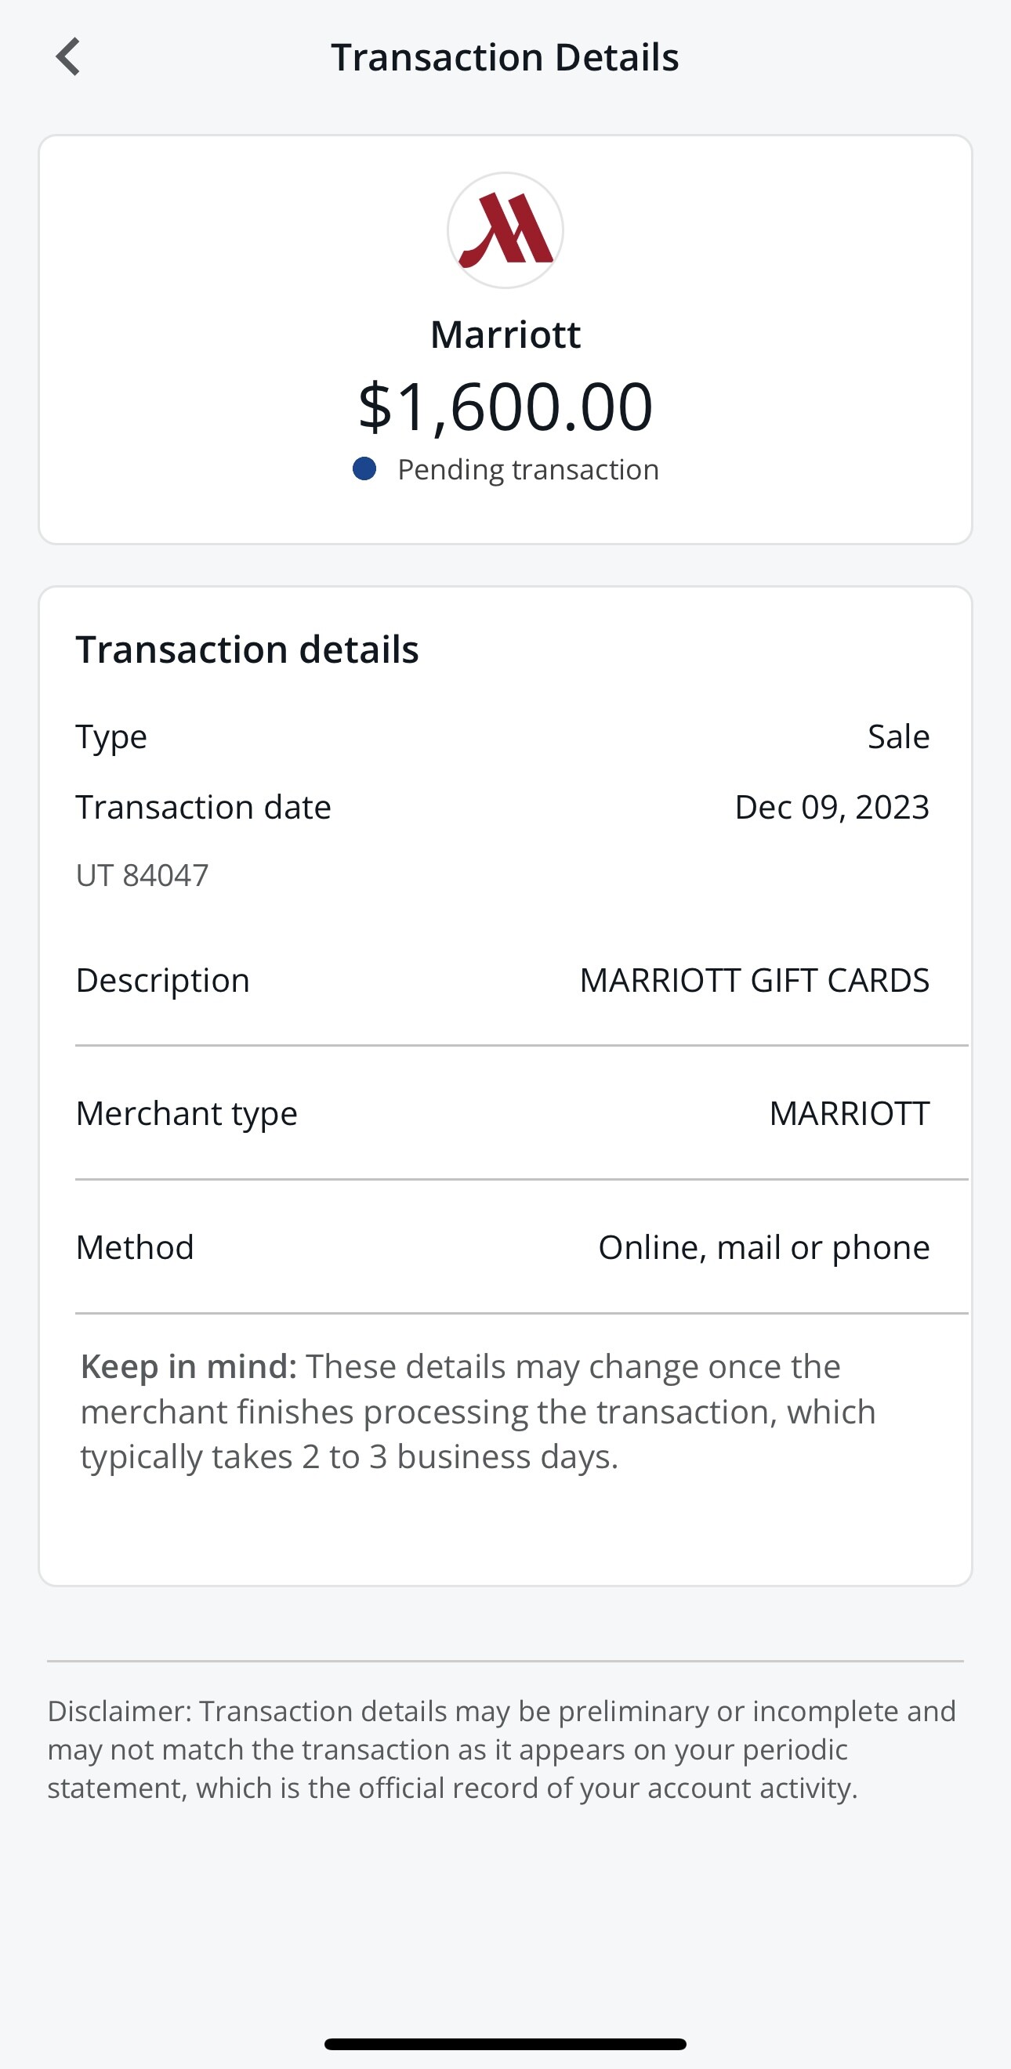Tap the MARRIOTT merchant type value
The width and height of the screenshot is (1011, 2069).
click(850, 1113)
